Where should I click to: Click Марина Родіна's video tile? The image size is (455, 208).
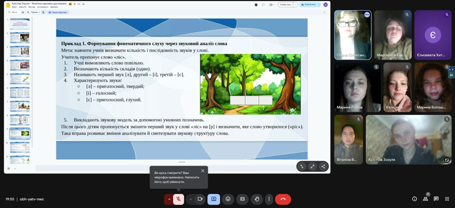point(357,87)
